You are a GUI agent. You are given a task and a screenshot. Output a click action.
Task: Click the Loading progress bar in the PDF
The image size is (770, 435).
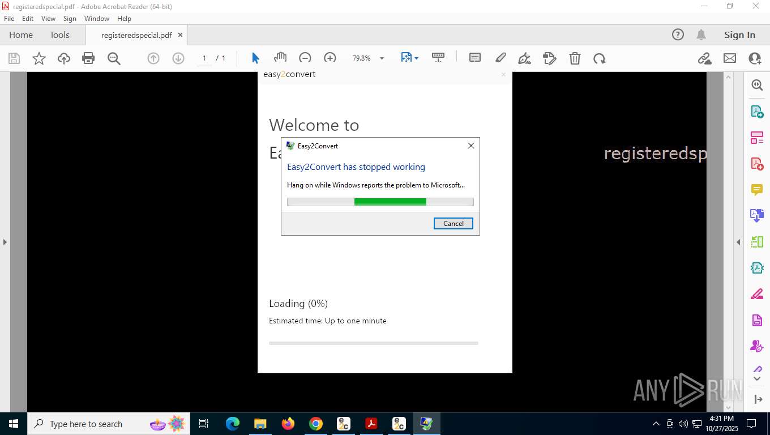[374, 343]
